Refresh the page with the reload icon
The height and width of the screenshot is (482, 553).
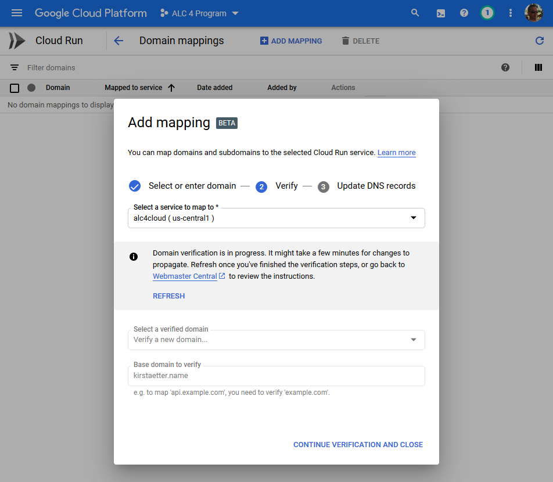(x=539, y=41)
